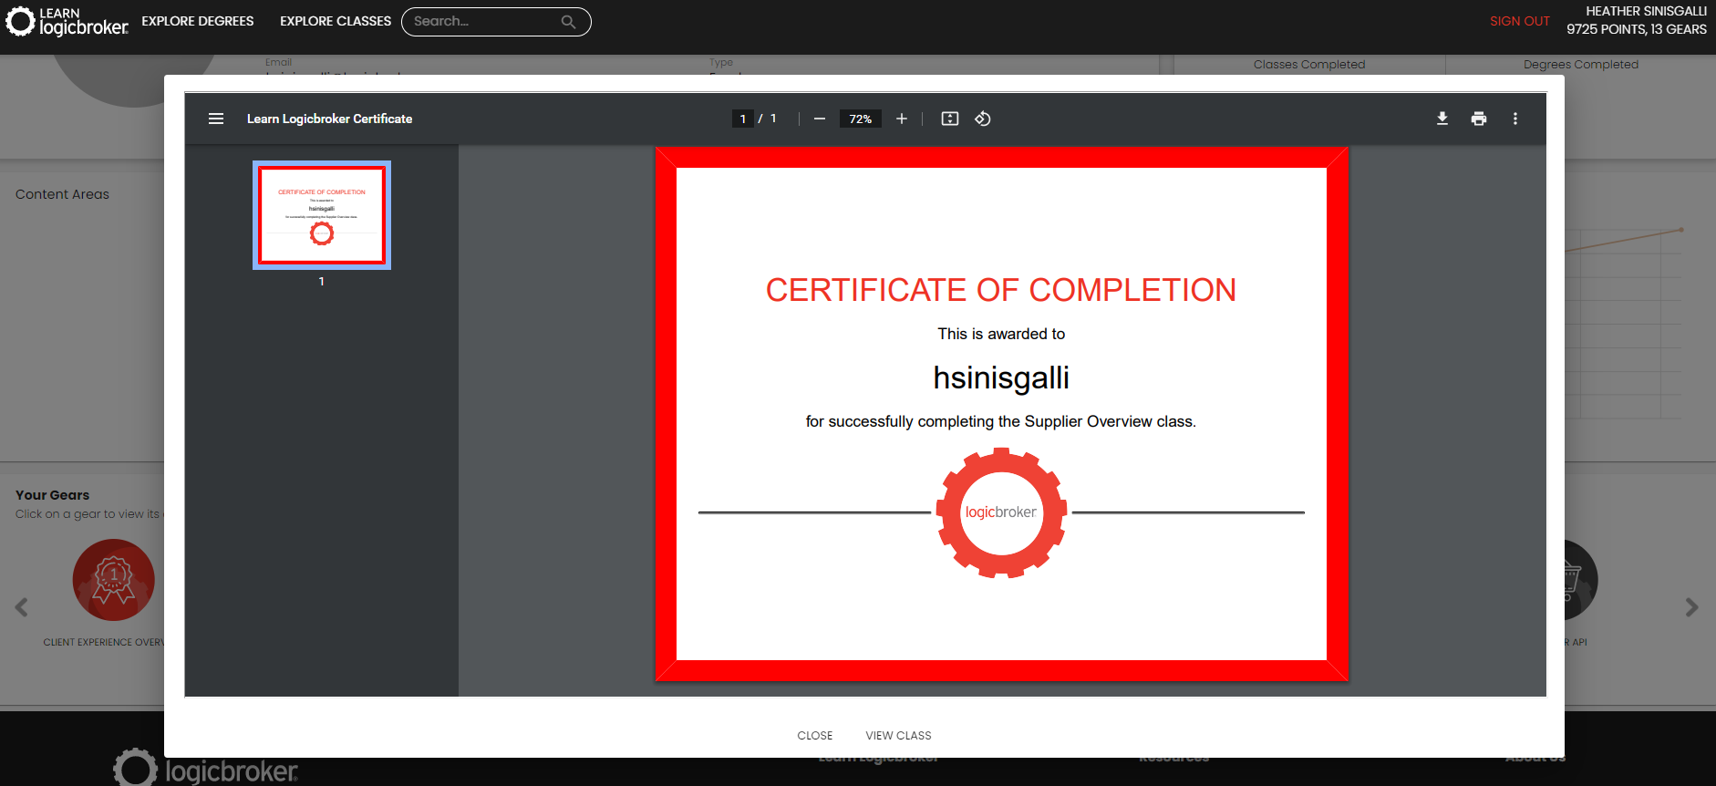Print the certificate
This screenshot has height=786, width=1716.
click(x=1479, y=119)
